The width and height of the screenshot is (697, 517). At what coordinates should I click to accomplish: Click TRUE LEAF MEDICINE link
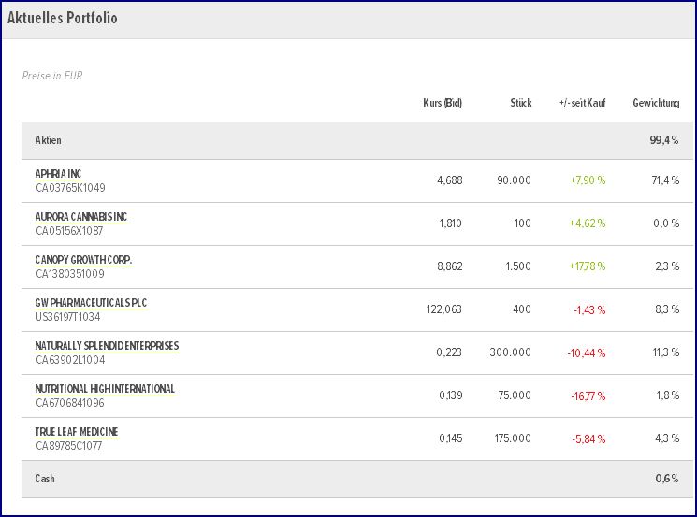77,432
